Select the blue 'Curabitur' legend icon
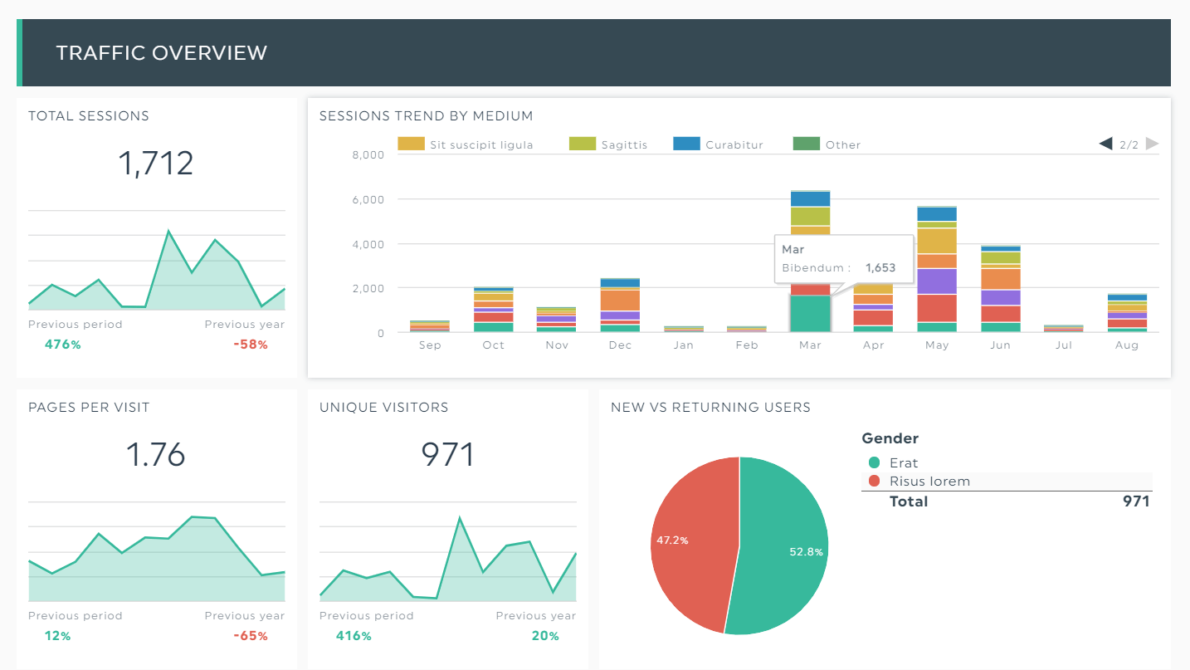Viewport: 1190px width, 670px height. pyautogui.click(x=686, y=143)
